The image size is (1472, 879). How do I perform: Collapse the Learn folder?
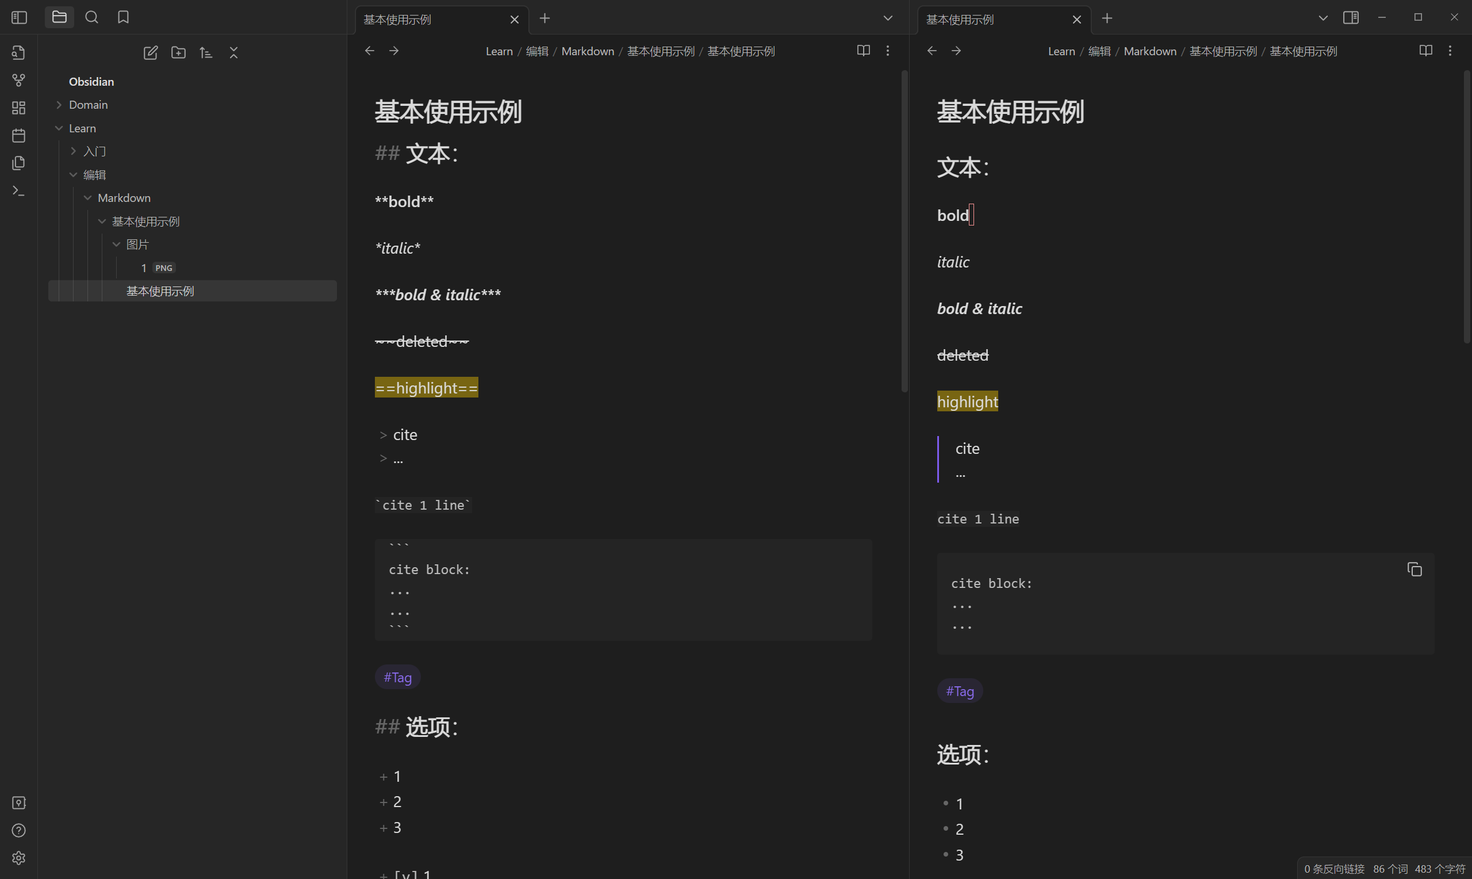click(x=59, y=127)
